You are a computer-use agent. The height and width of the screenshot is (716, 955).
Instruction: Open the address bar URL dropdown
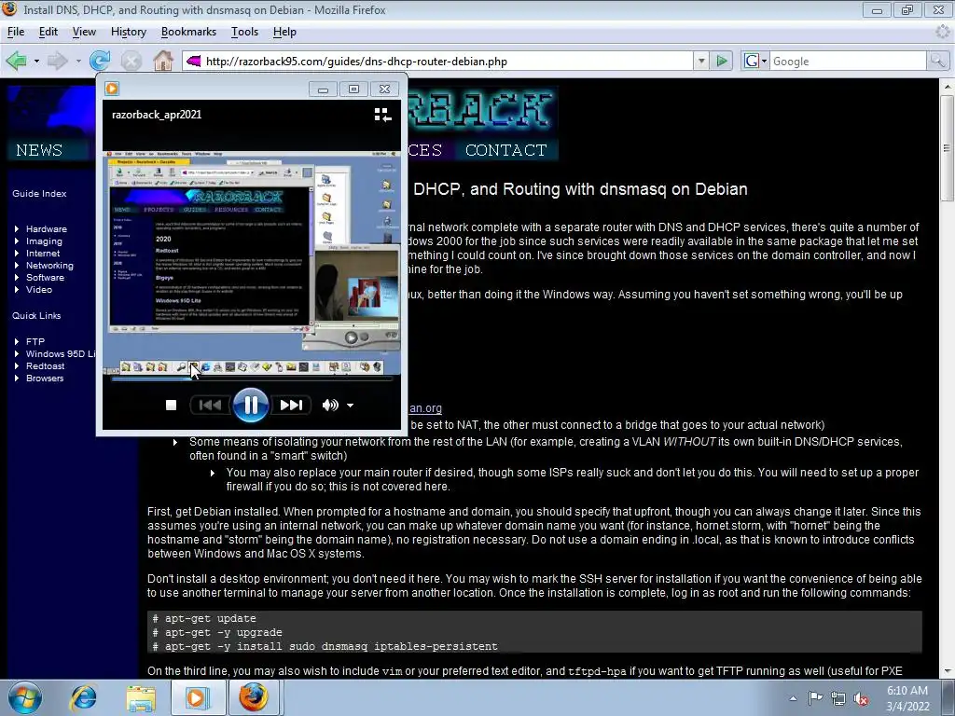coord(701,61)
